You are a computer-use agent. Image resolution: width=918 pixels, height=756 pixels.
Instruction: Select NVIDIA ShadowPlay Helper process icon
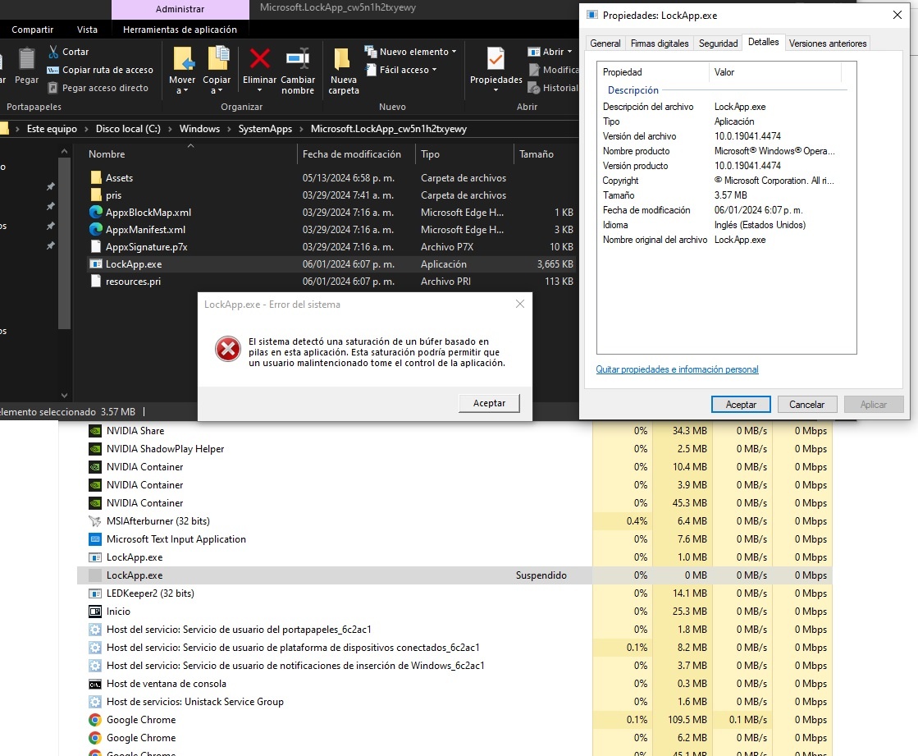[x=95, y=449]
